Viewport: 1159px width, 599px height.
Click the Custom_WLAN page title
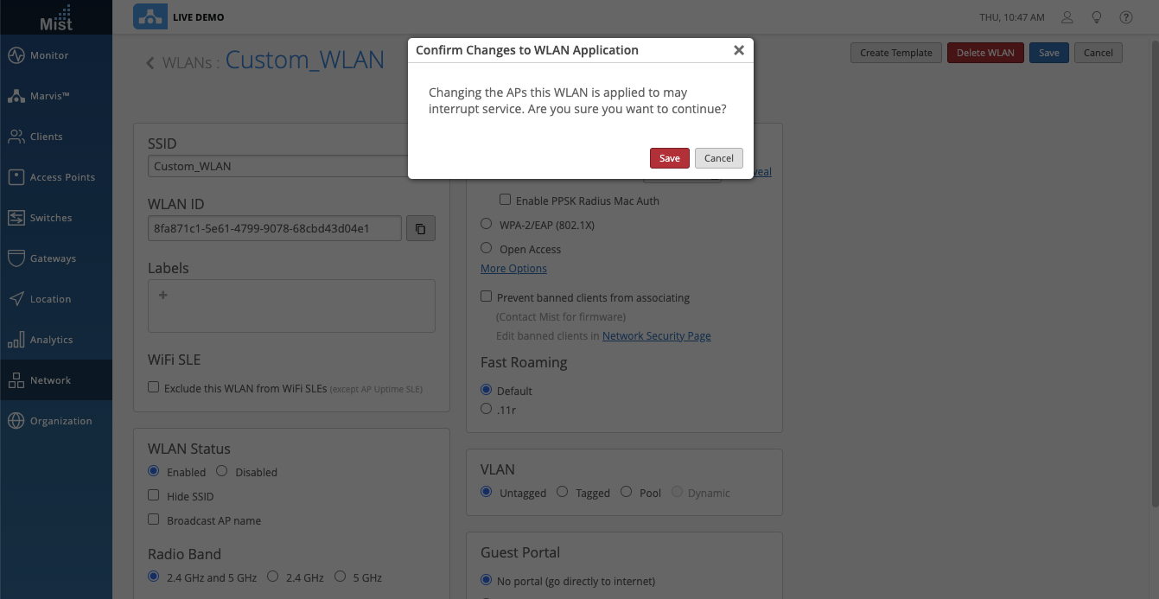(x=305, y=60)
